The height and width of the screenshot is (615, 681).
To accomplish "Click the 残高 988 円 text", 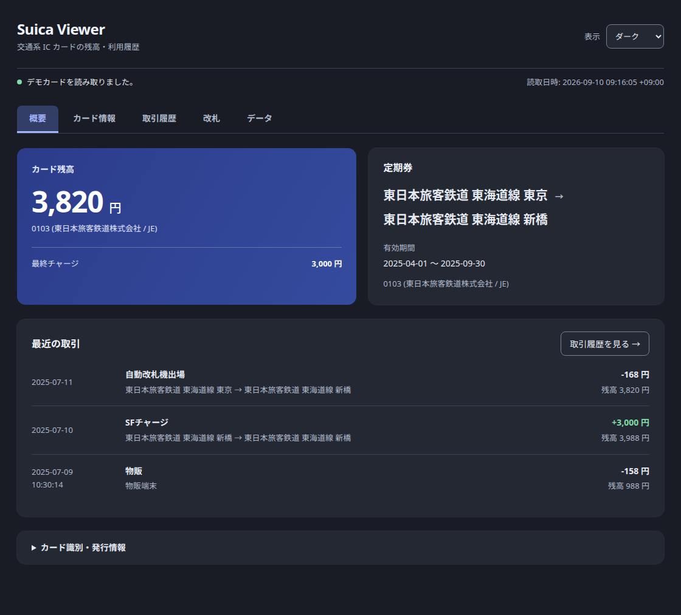I will point(629,486).
